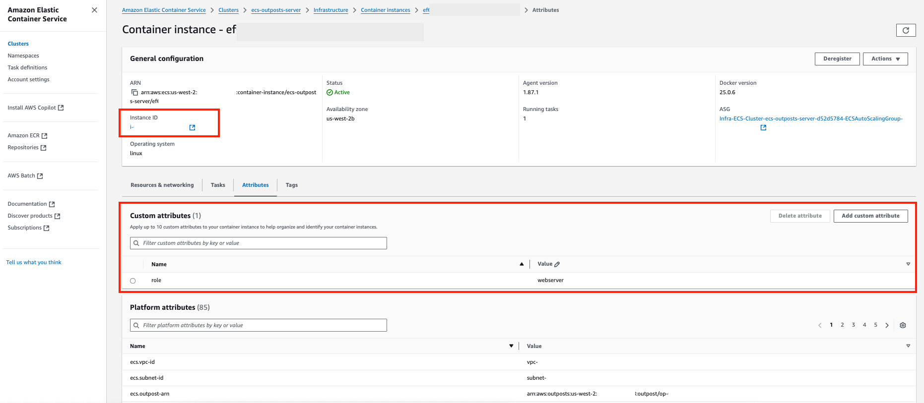Open the instance ID external link icon

click(192, 127)
